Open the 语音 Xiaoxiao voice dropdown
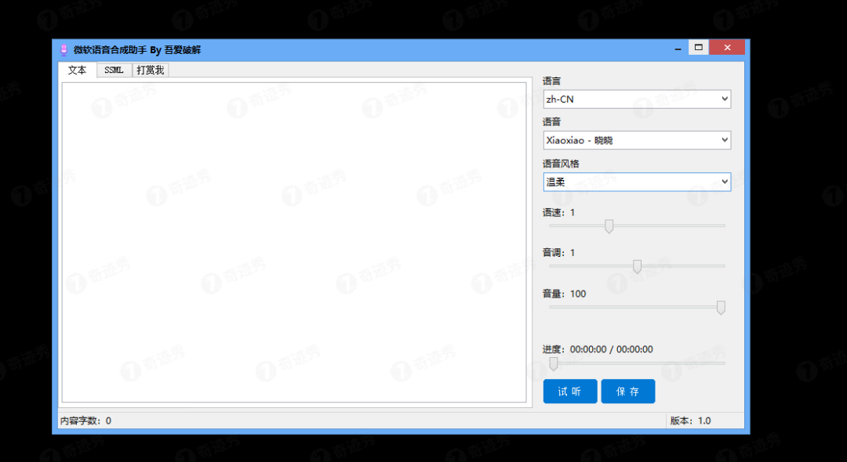Screen dimensions: 847x462 tap(637, 140)
